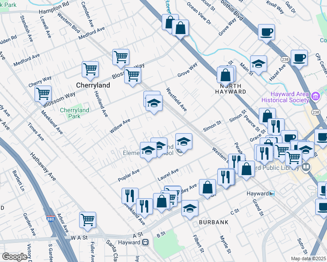Click the Hayward BART station icon

point(271,193)
